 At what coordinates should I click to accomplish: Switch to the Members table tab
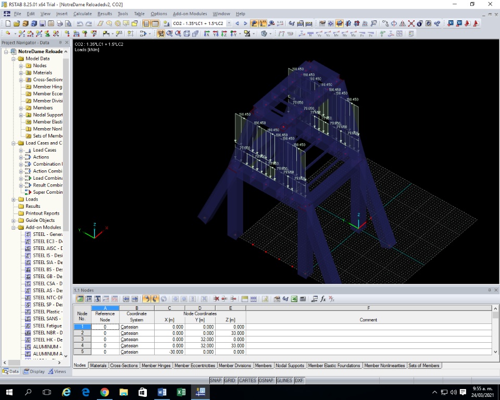tap(263, 366)
